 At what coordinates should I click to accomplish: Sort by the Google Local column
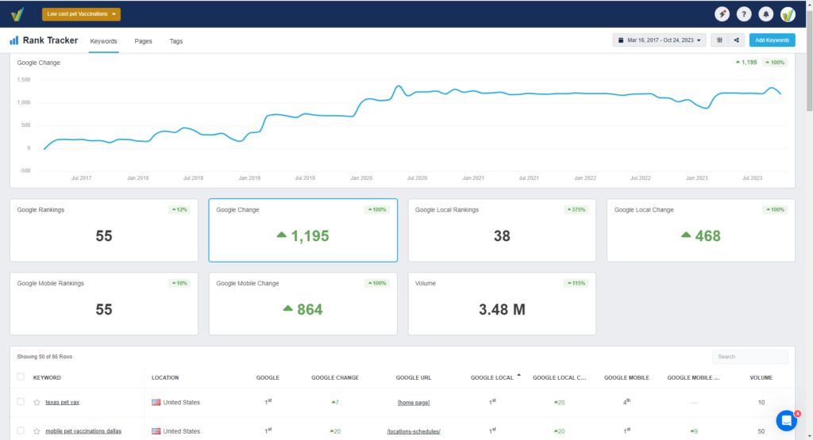tap(492, 377)
